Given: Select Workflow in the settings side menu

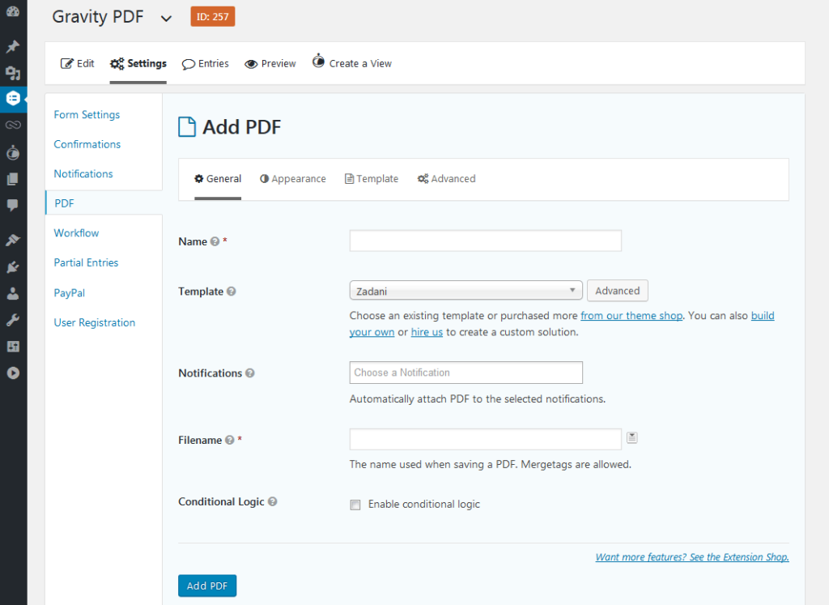Looking at the screenshot, I should click(77, 233).
